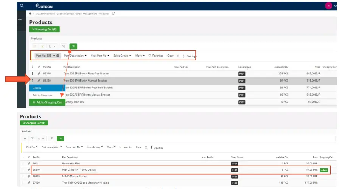This screenshot has height=189, width=340.
Task: Click Clear in lower filter bar
Action: pos(139,147)
